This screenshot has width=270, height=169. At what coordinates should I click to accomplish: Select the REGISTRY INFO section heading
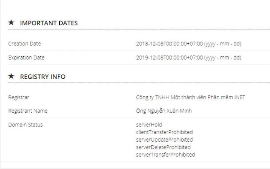(x=43, y=76)
